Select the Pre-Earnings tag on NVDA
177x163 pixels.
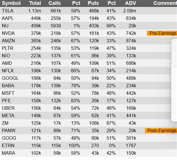click(x=162, y=33)
